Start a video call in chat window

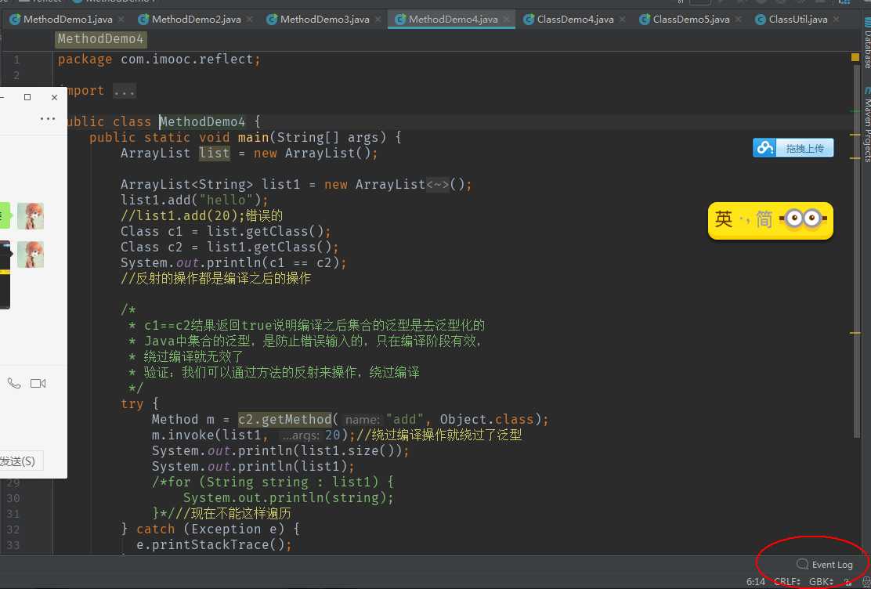coord(38,383)
